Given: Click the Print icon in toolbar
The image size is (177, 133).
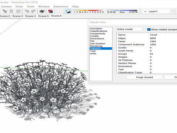Looking at the screenshot, I should tap(42, 11).
